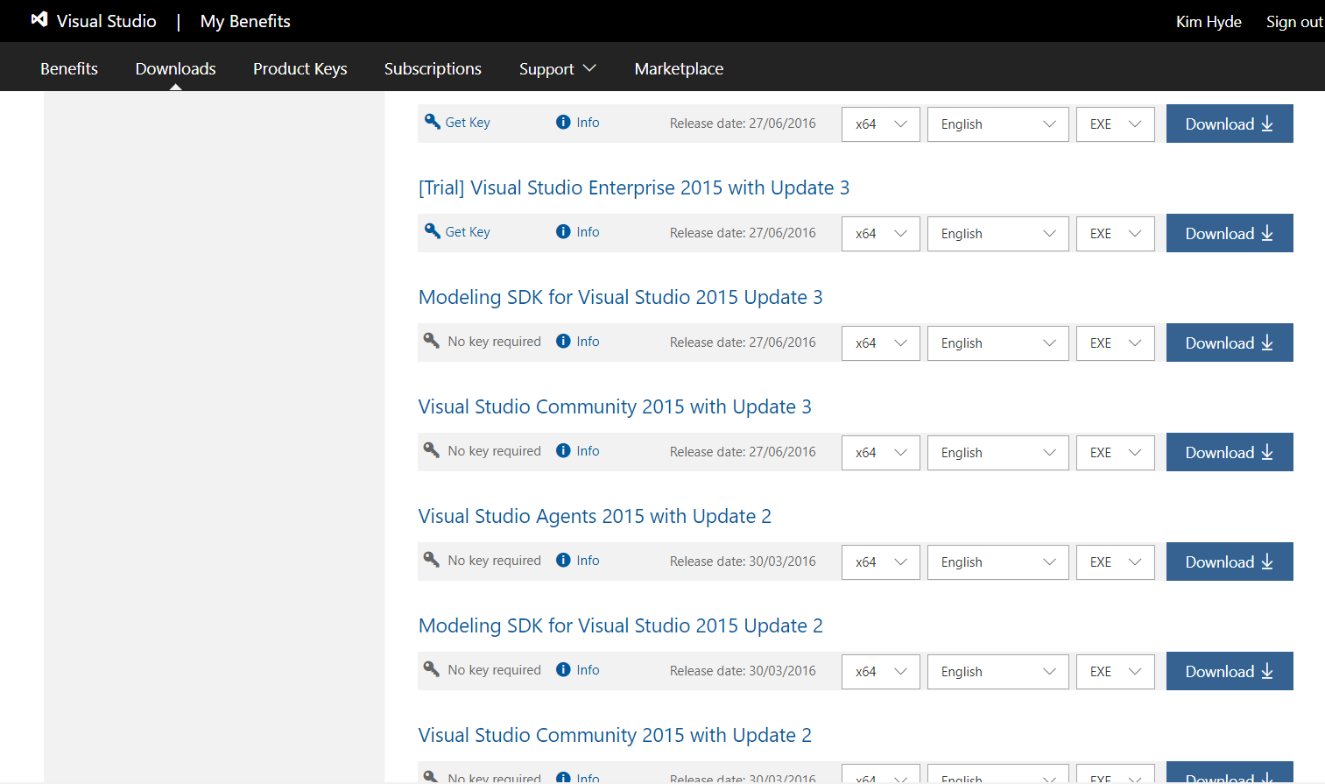Open EXE dropdown for Visual Studio Community Update 3
This screenshot has width=1325, height=784.
click(x=1116, y=453)
